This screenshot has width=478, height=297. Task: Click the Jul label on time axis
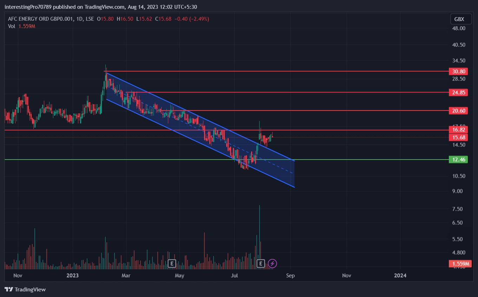(235, 276)
